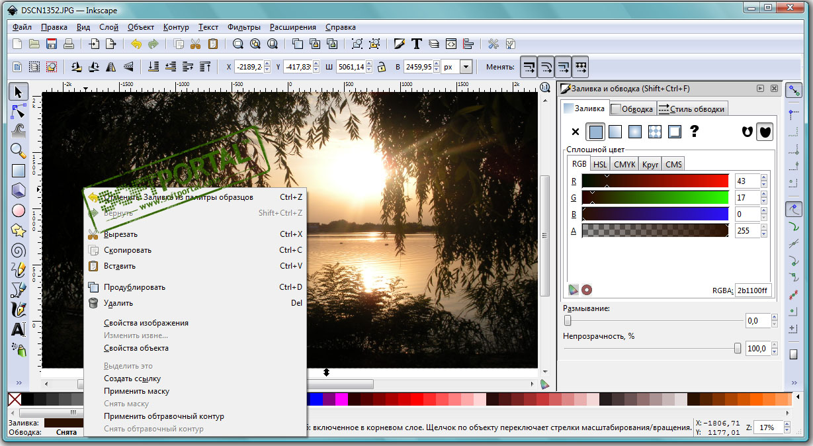
Task: Select the Zoom magnifier tool
Action: point(19,150)
